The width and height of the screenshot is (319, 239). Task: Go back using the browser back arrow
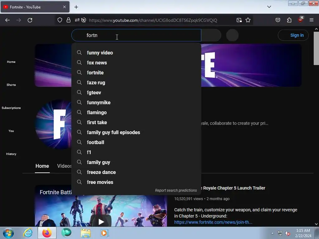pos(7,20)
